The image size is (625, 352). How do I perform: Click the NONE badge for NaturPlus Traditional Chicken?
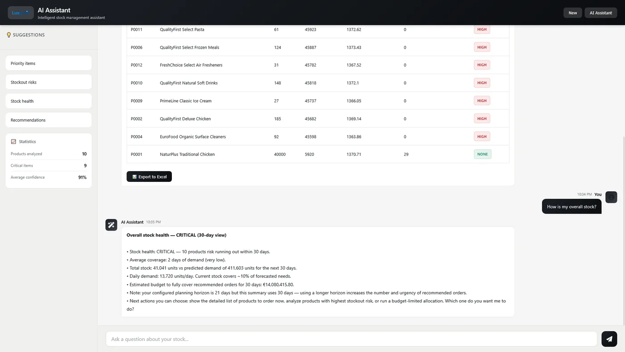click(x=483, y=154)
